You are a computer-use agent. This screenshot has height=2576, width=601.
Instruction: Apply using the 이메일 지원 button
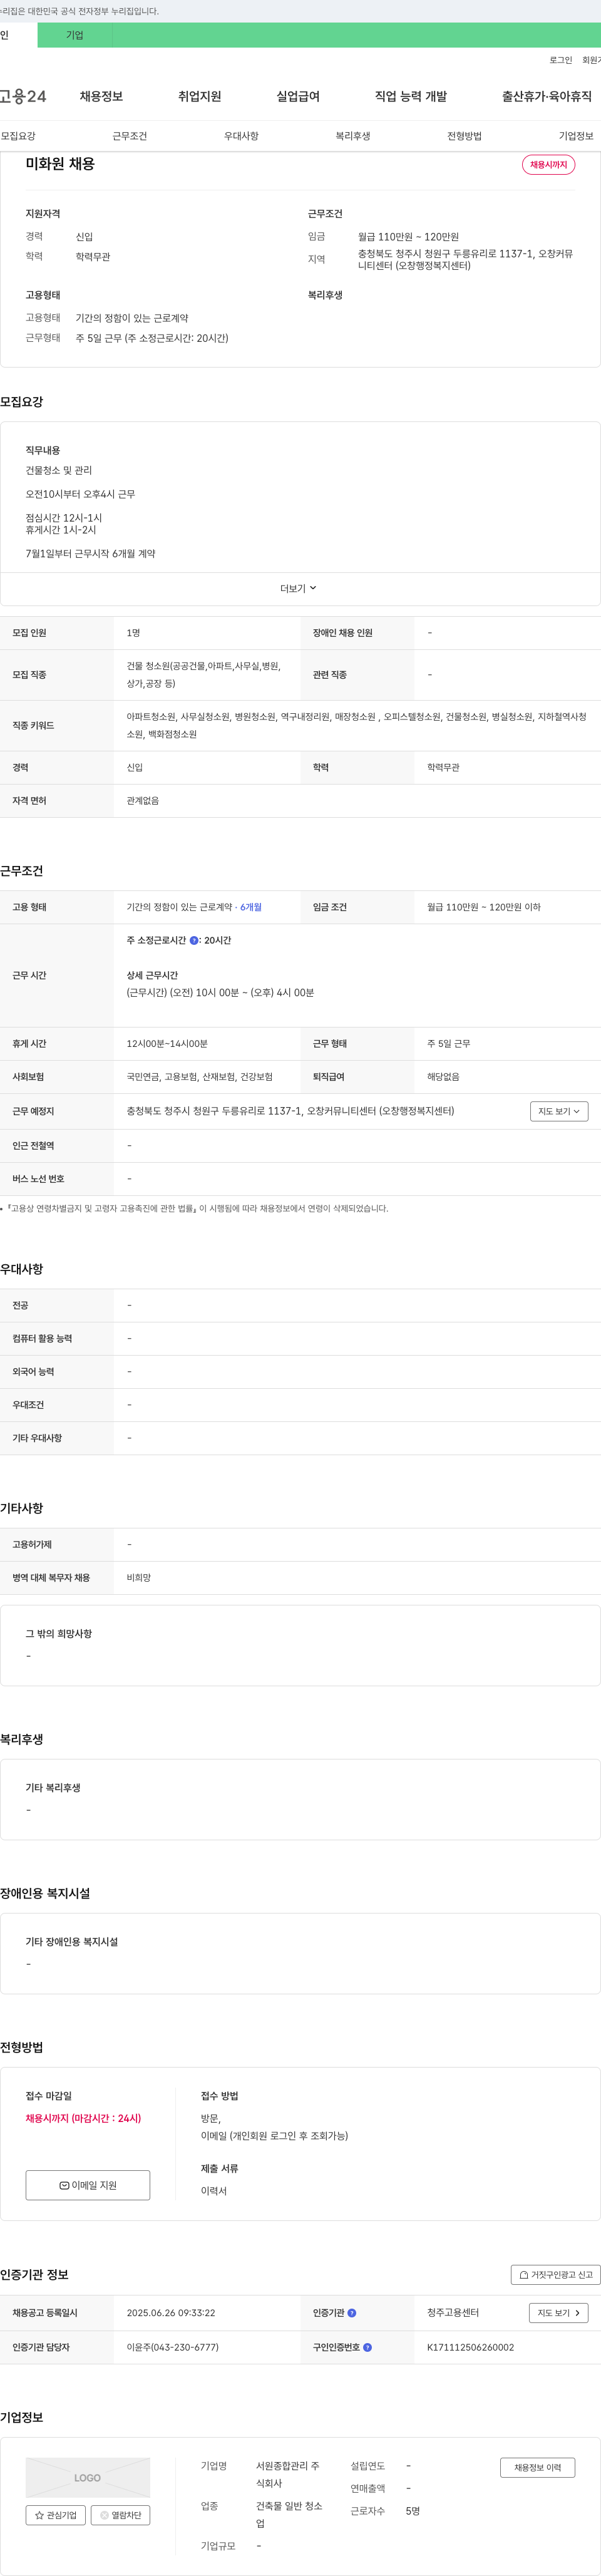(x=88, y=2186)
